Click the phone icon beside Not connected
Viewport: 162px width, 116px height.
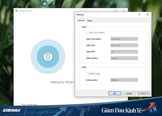[x=18, y=104]
